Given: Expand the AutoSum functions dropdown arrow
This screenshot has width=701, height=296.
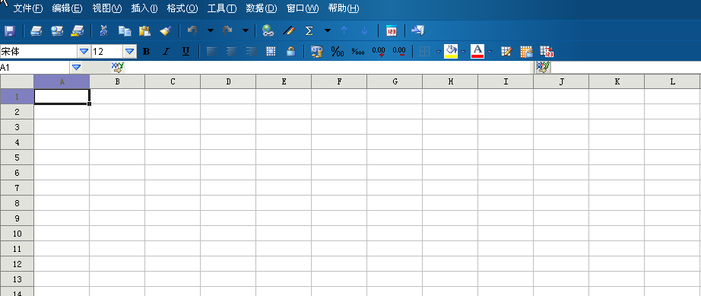Looking at the screenshot, I should pyautogui.click(x=328, y=31).
